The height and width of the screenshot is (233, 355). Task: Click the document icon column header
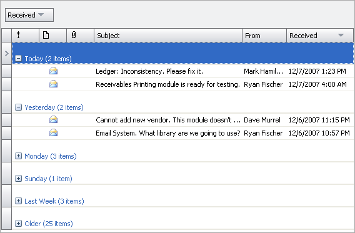click(x=52, y=35)
